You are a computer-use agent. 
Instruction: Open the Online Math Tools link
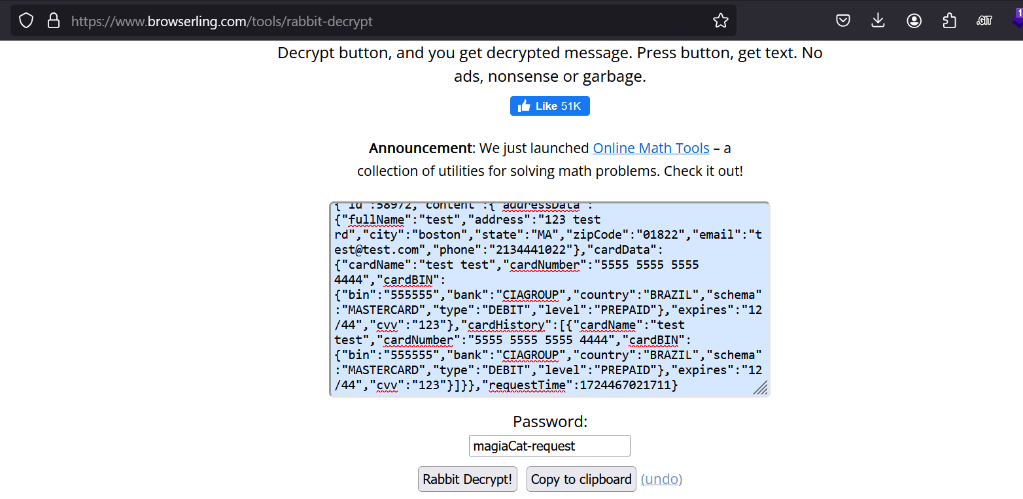click(651, 148)
